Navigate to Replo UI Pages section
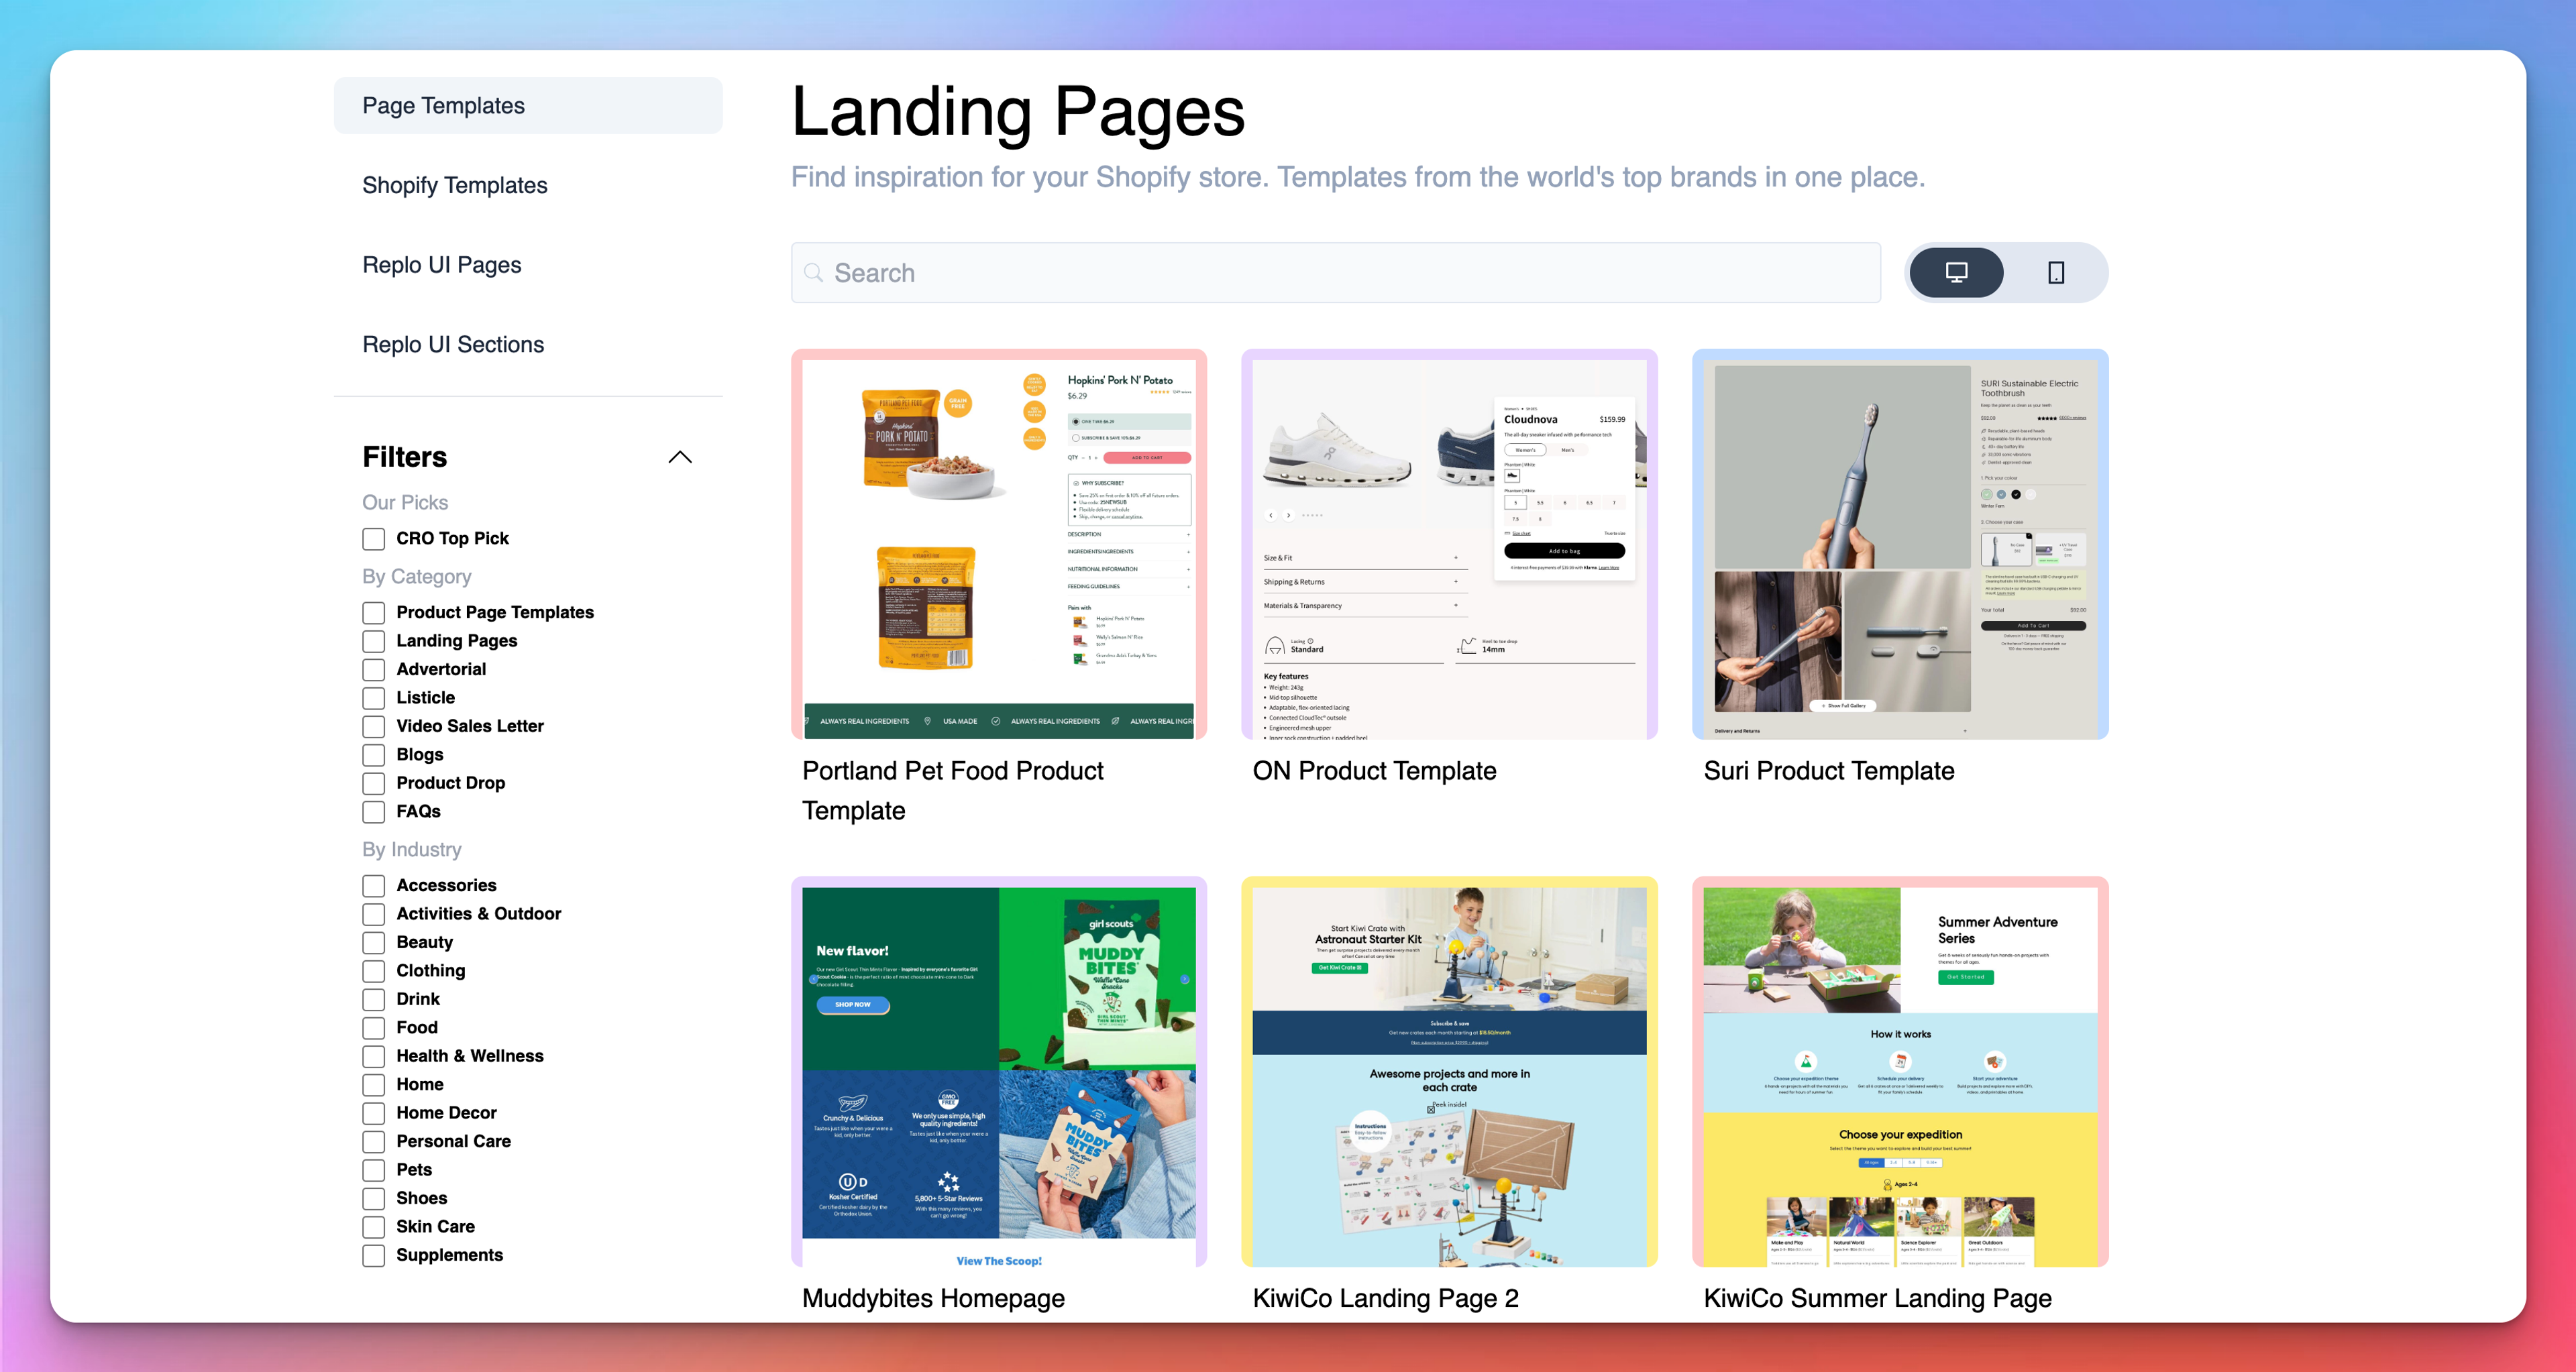 pos(441,264)
